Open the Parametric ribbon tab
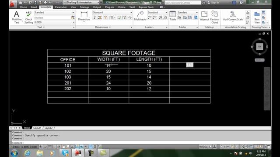The image size is (280, 157). (x=61, y=7)
